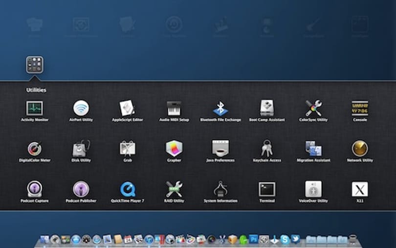Image resolution: width=396 pixels, height=248 pixels.
Task: Open Network Utility
Action: coord(360,148)
